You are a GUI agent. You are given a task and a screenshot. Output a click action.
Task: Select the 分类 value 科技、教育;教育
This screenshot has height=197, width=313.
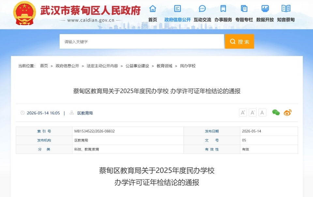[x=87, y=149]
